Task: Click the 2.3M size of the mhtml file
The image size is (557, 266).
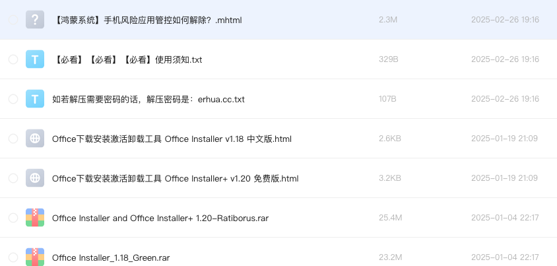Action: 388,20
